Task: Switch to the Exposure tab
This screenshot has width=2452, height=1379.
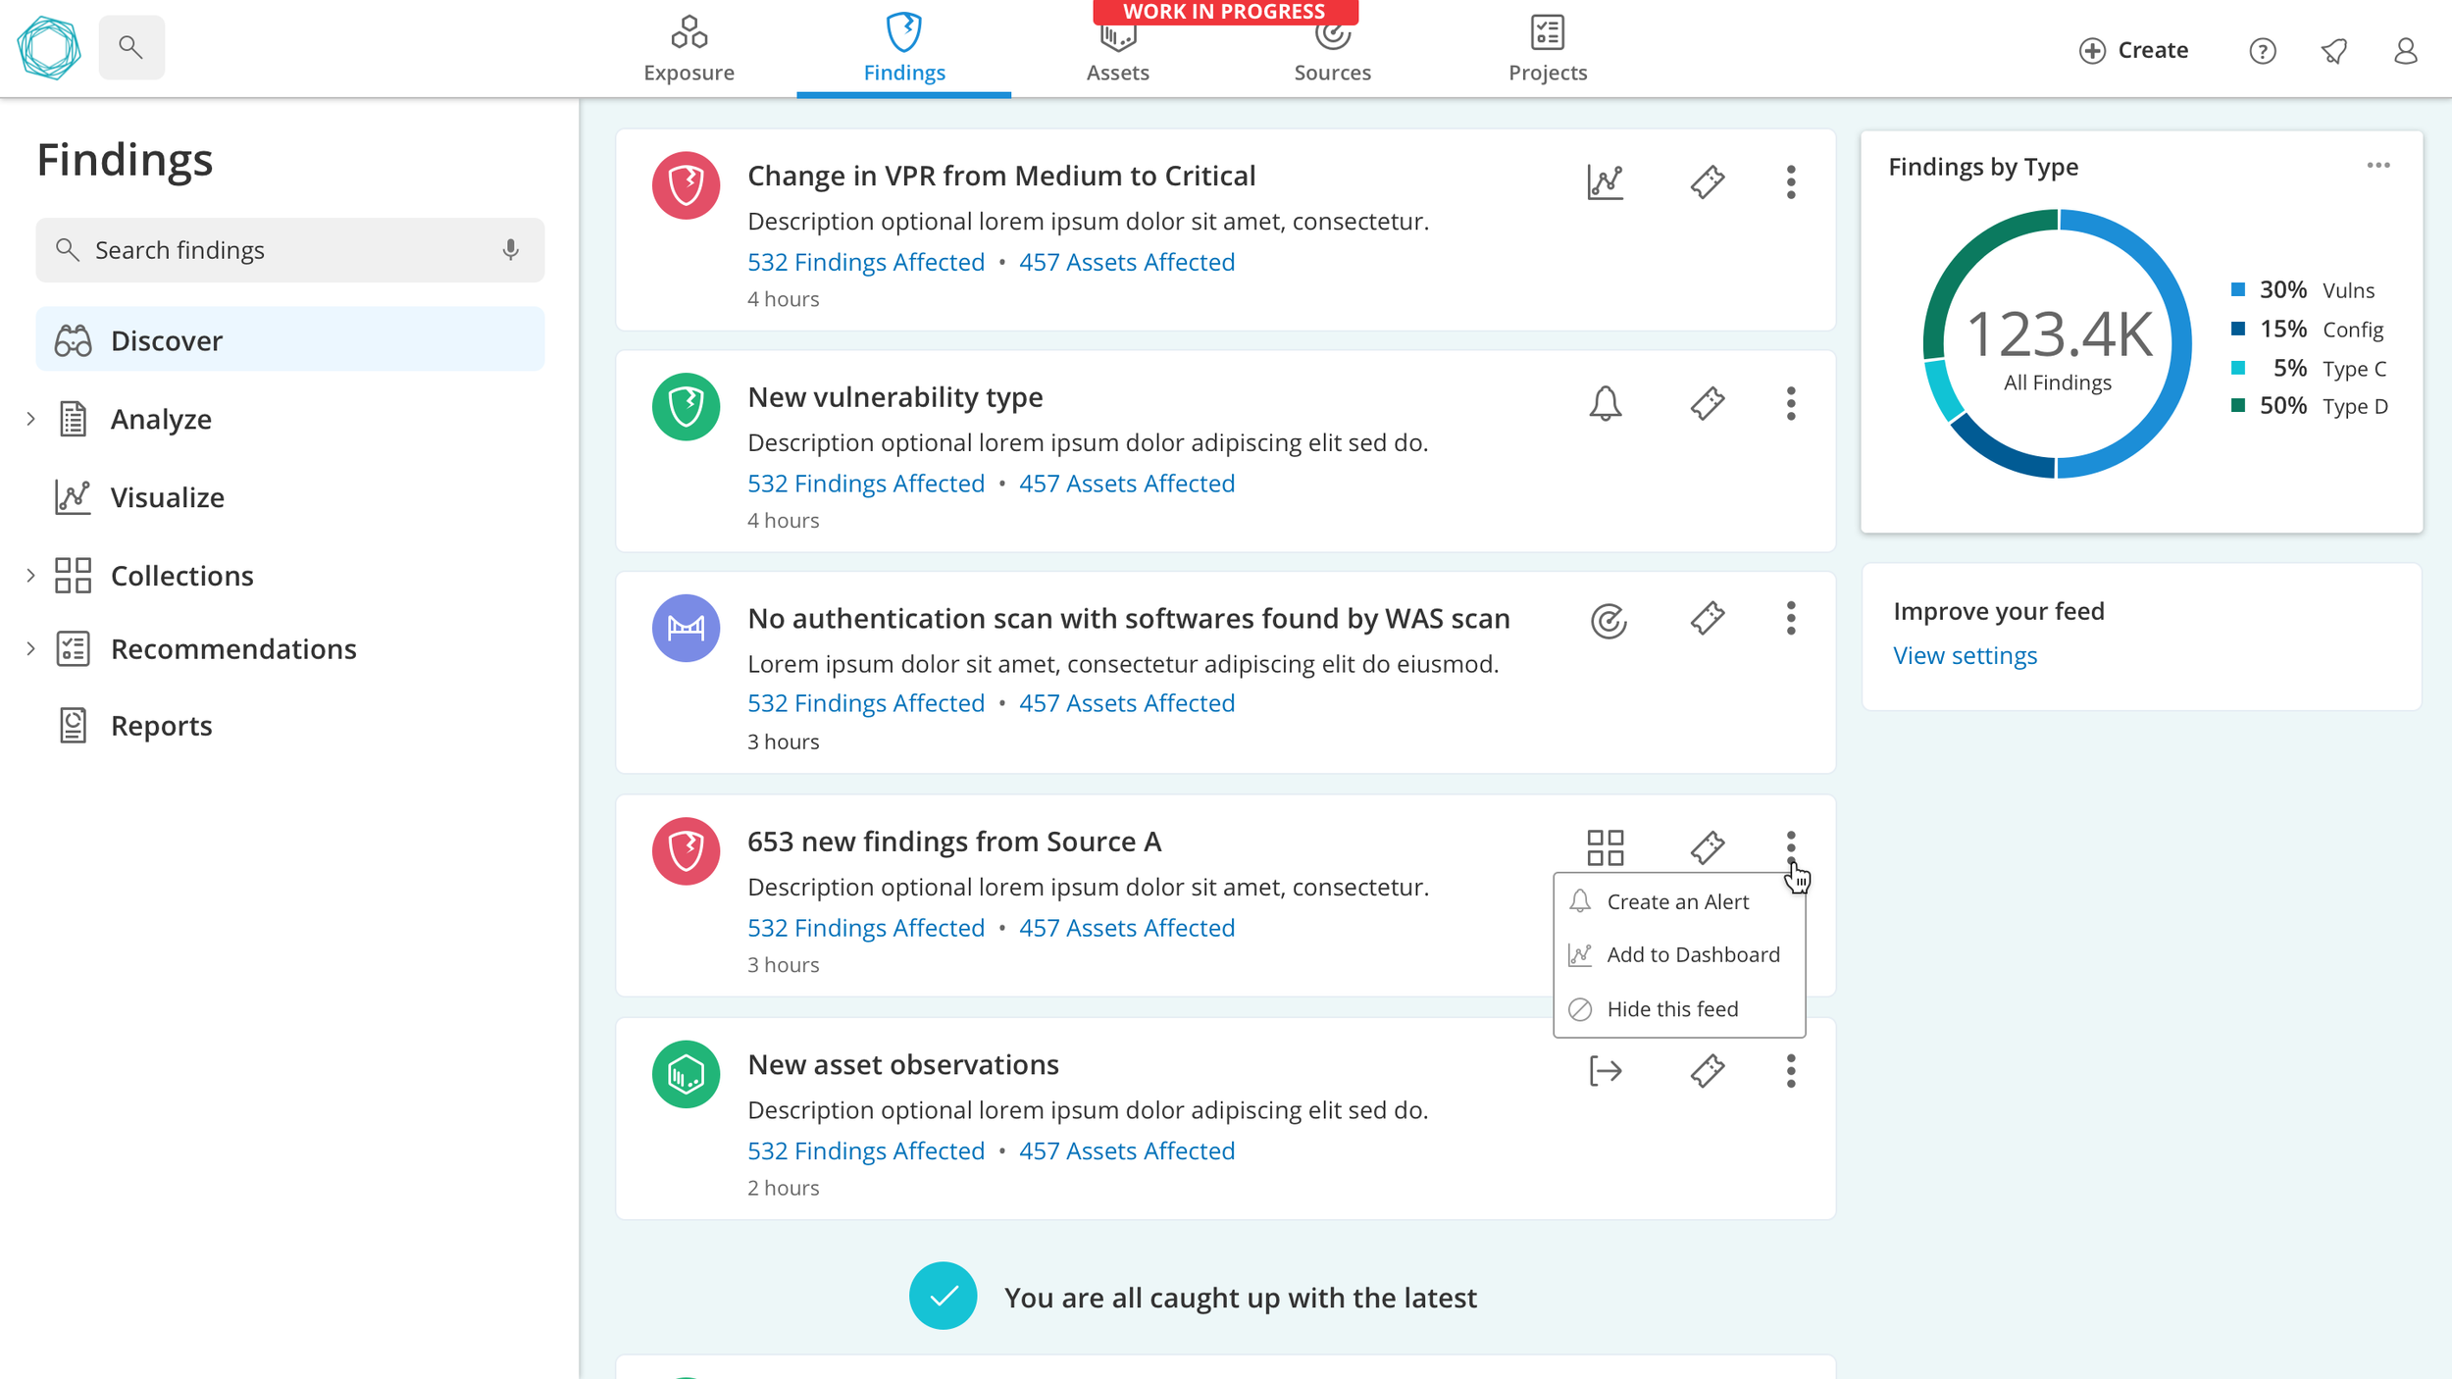Action: click(x=689, y=49)
